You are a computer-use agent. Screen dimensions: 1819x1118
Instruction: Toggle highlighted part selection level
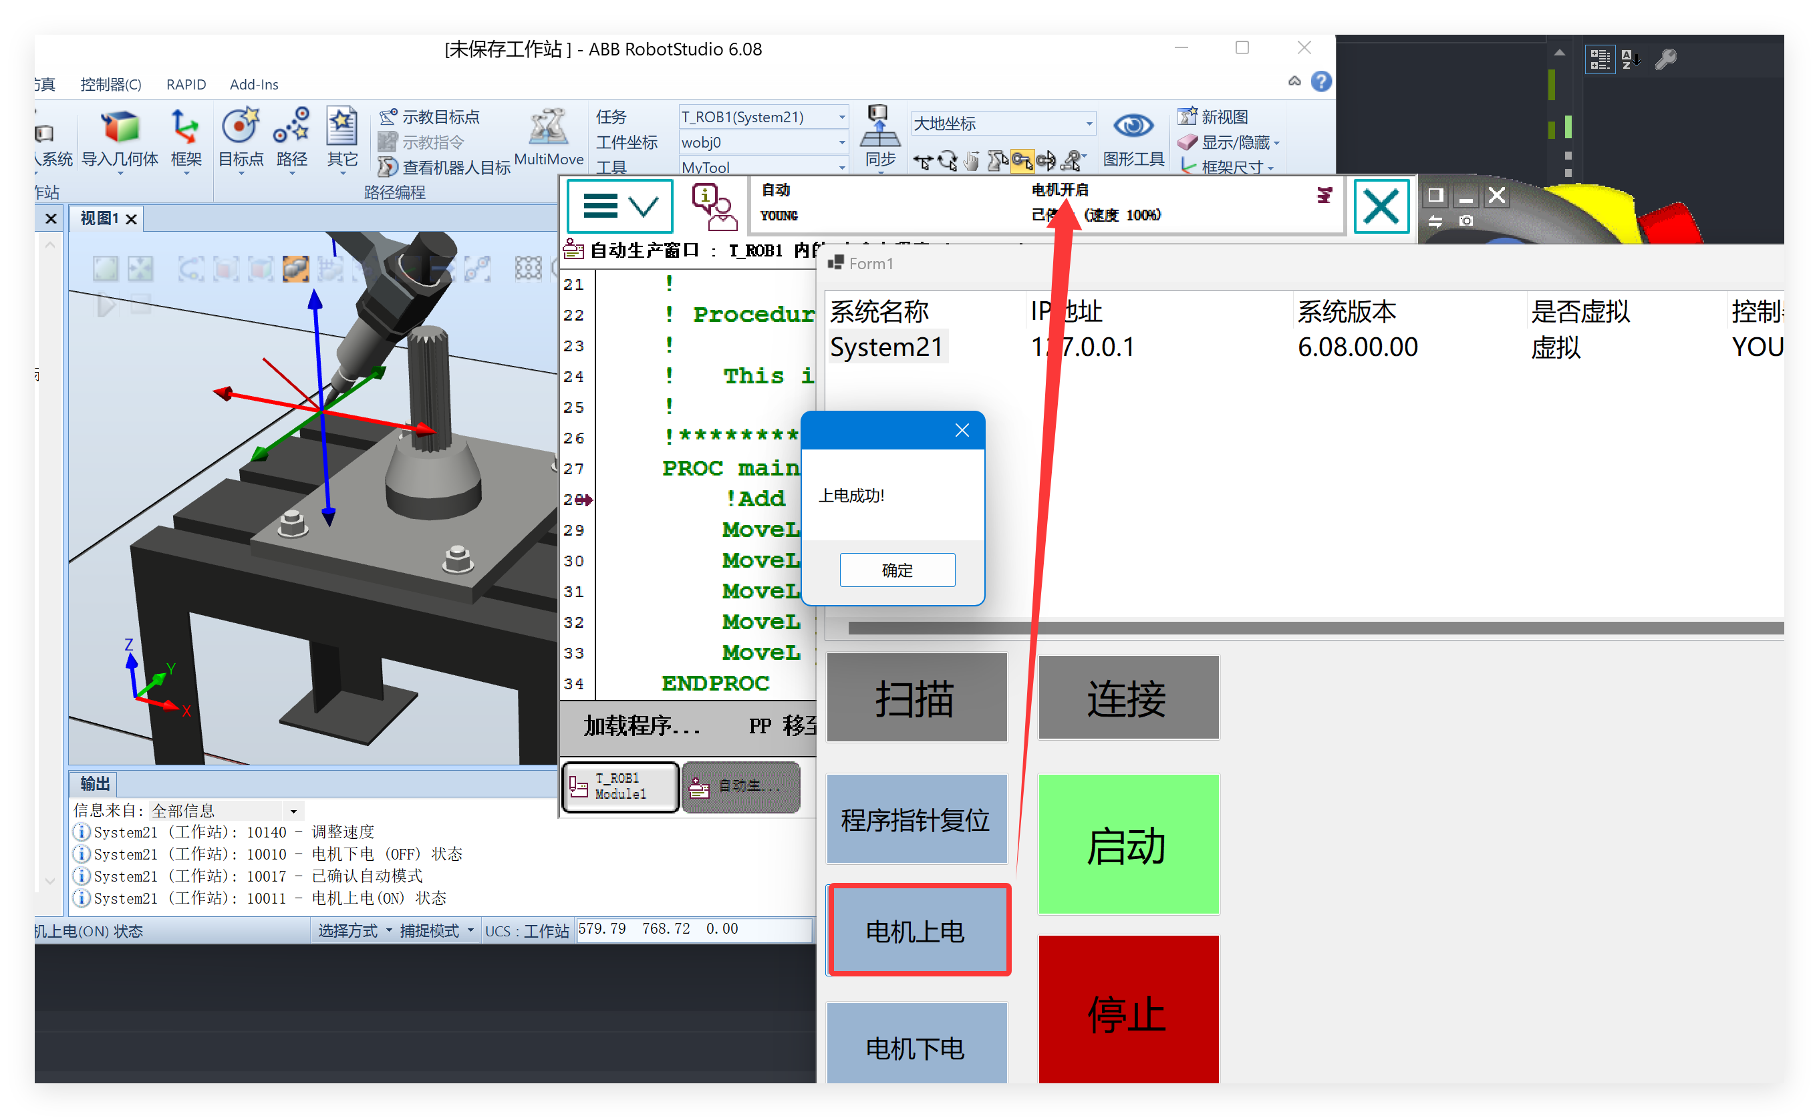[295, 268]
